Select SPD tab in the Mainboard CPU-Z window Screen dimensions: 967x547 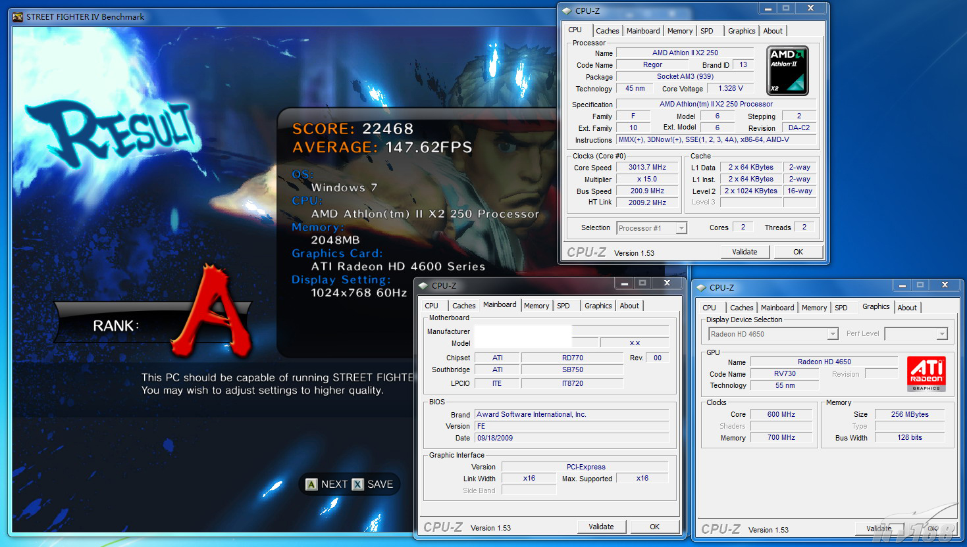(x=563, y=306)
